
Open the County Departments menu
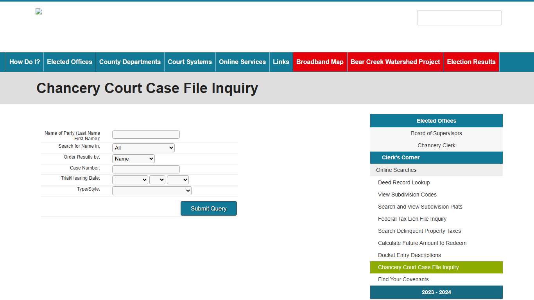coord(130,62)
